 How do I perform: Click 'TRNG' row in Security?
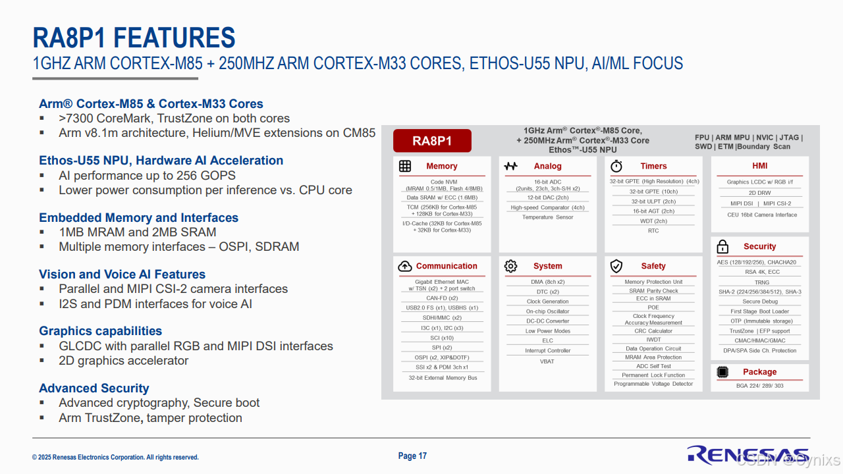tap(761, 282)
